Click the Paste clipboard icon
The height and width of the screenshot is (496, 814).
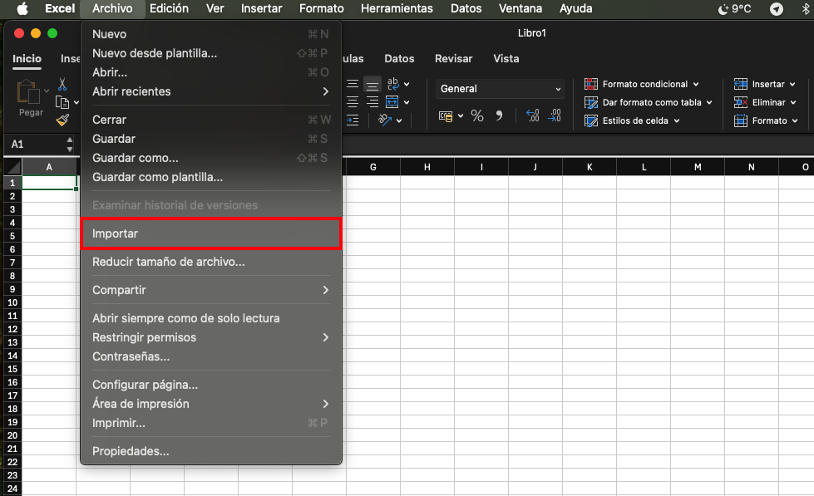[x=30, y=93]
